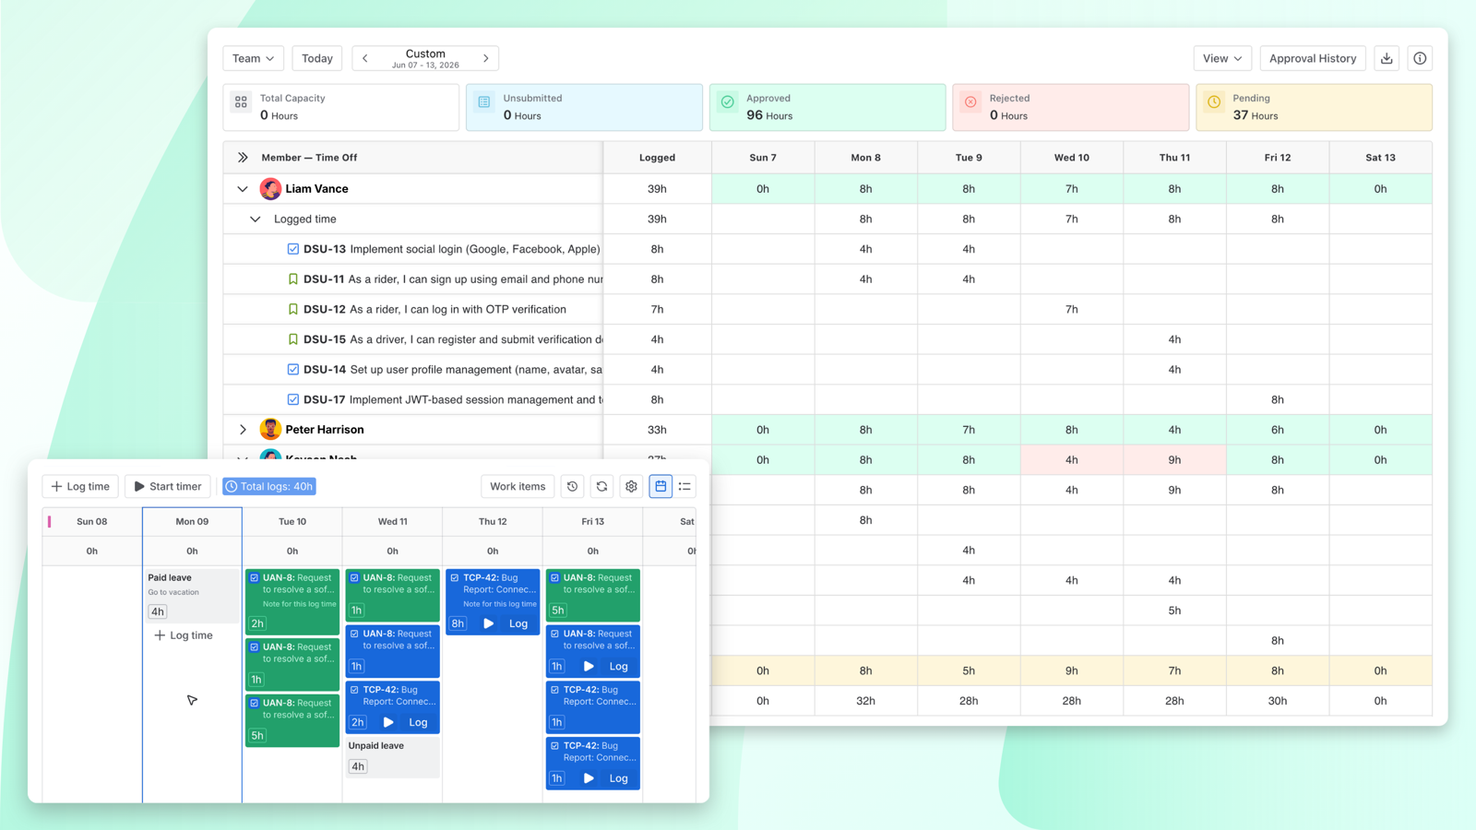The image size is (1476, 830).
Task: Click Log on Thu 12 TCP-42 card
Action: pos(518,624)
